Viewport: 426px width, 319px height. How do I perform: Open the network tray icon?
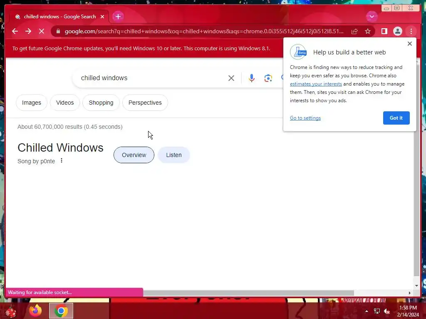(x=377, y=311)
